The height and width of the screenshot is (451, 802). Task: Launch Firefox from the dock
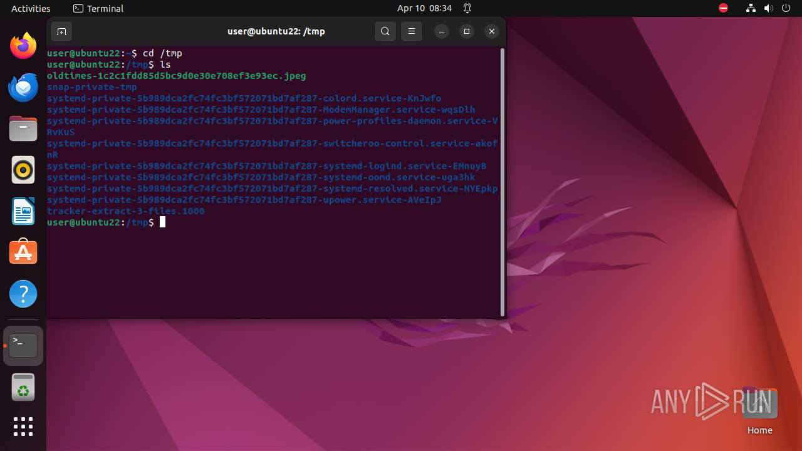point(23,46)
